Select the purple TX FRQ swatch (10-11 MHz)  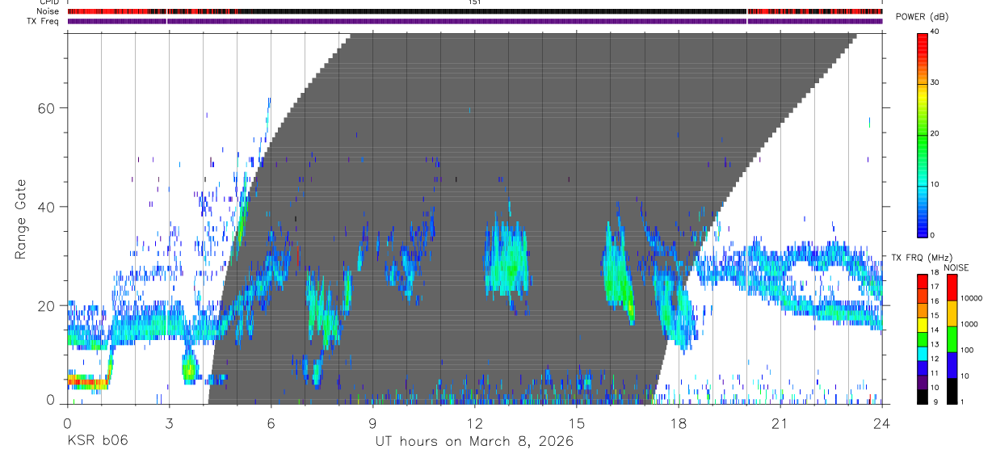coord(923,380)
